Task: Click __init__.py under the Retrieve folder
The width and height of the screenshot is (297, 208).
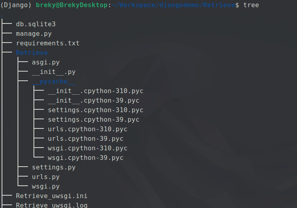Action: (x=53, y=72)
